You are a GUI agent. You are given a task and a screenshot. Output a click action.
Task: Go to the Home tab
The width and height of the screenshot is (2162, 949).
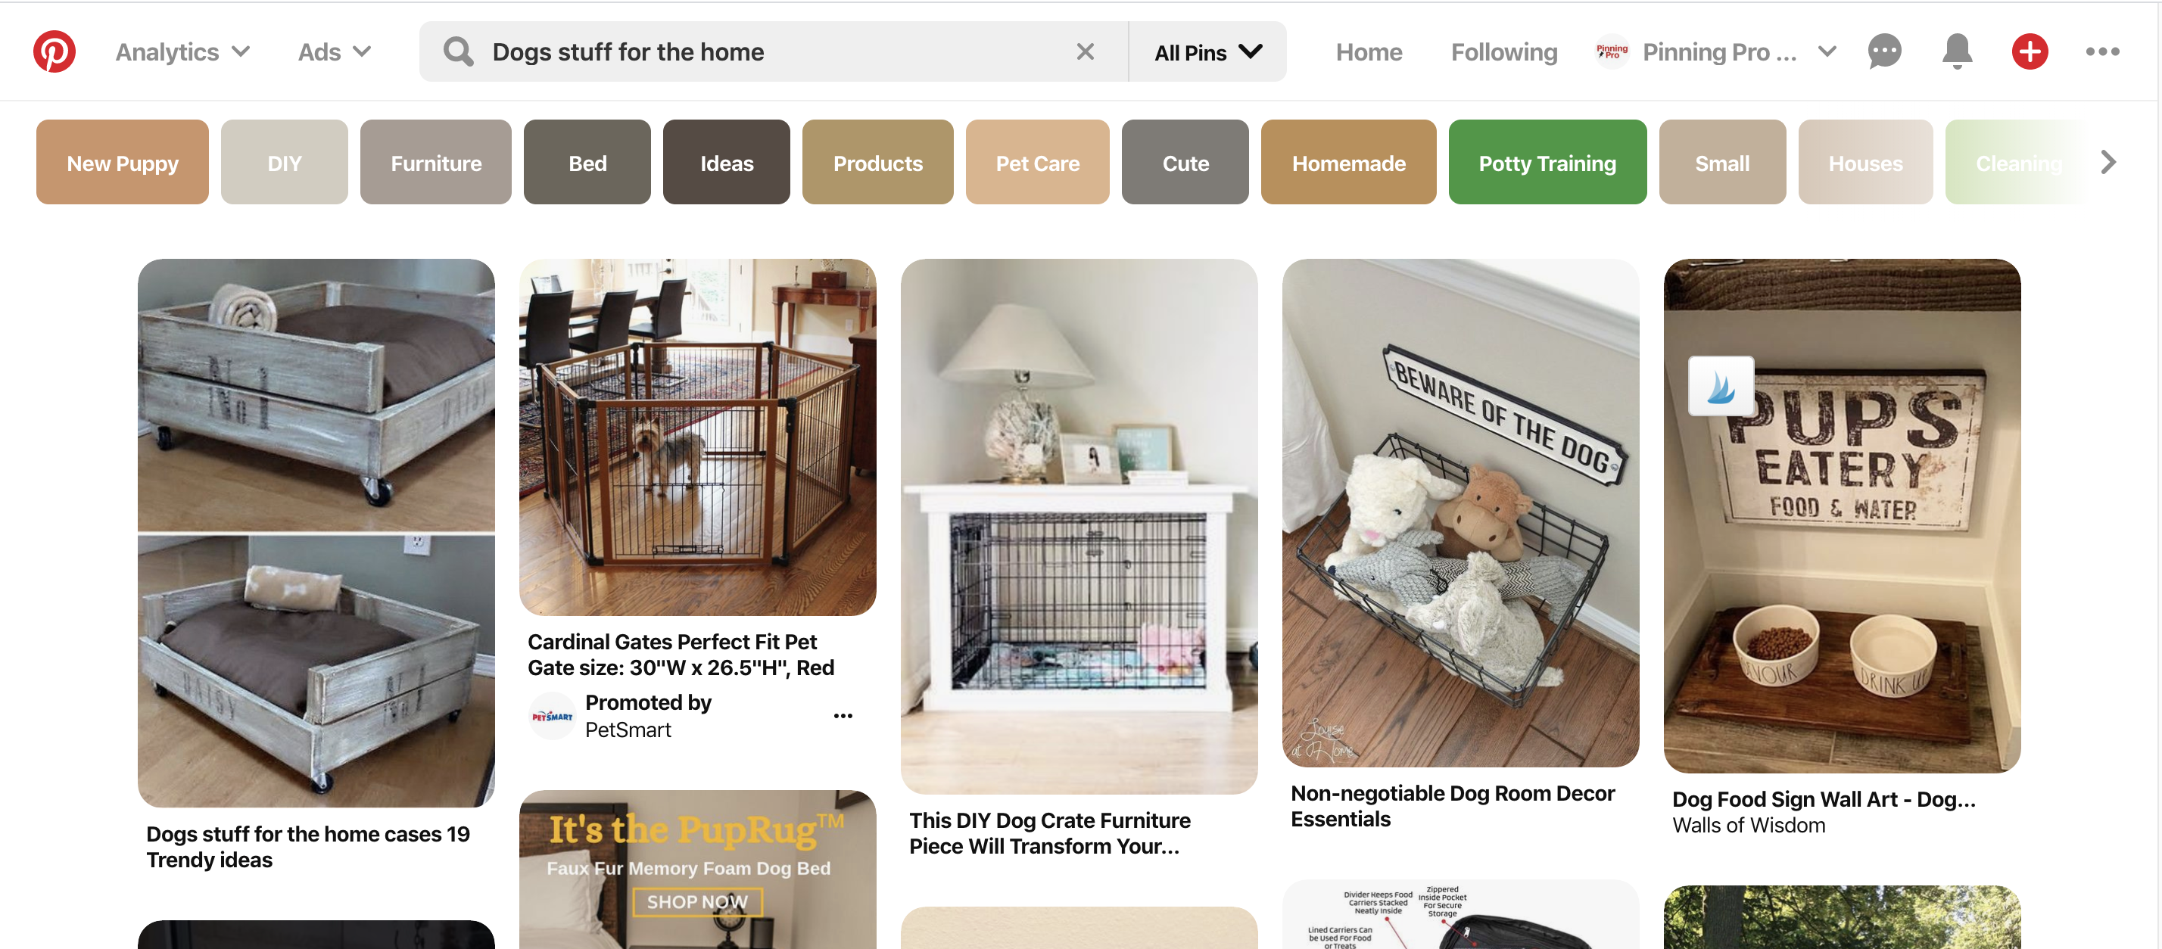[x=1368, y=52]
